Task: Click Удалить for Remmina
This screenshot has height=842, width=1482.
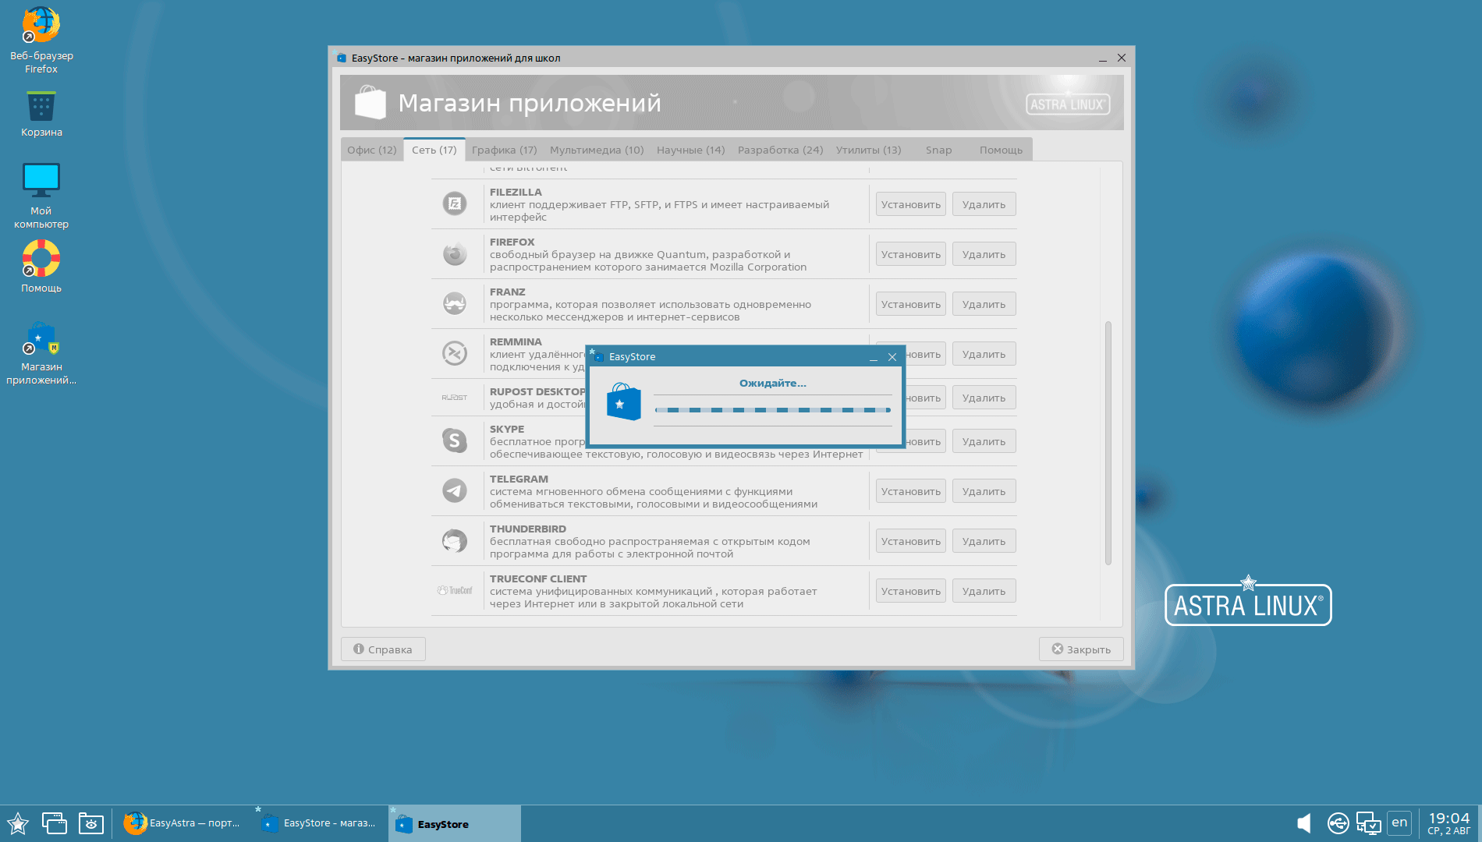Action: (984, 354)
